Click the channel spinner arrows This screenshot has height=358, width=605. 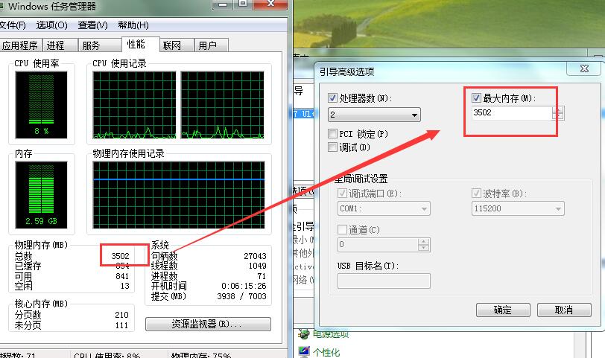pyautogui.click(x=424, y=245)
